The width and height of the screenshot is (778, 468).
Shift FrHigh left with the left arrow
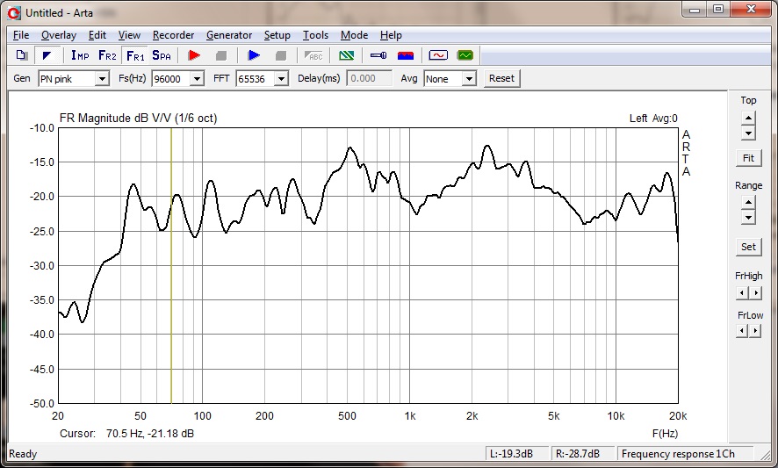742,292
